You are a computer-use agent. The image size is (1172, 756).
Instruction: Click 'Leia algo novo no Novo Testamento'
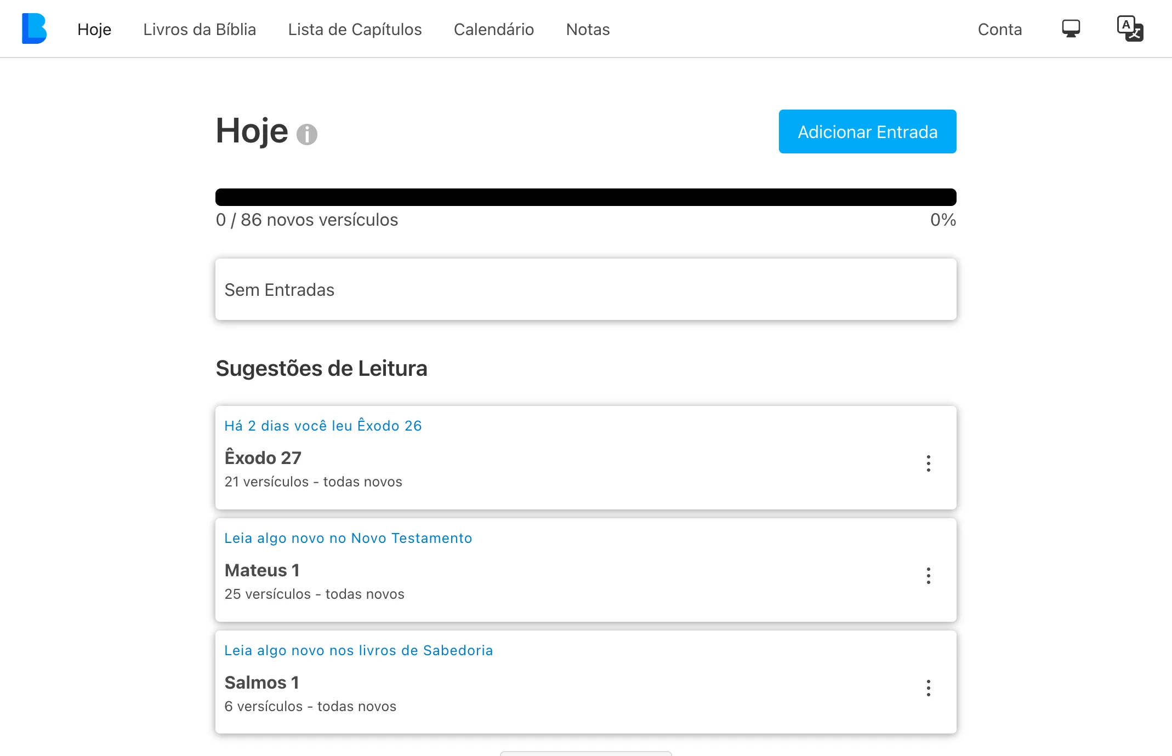[348, 538]
